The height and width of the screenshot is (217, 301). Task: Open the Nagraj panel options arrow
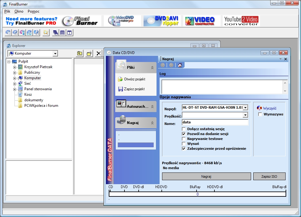pyautogui.click(x=280, y=59)
